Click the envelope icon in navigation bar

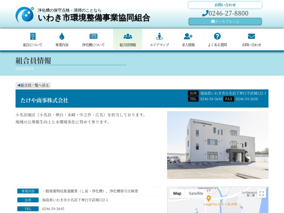point(251,36)
